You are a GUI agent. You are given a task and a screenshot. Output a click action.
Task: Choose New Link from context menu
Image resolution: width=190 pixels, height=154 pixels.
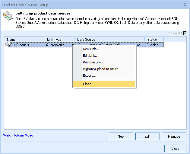91,49
